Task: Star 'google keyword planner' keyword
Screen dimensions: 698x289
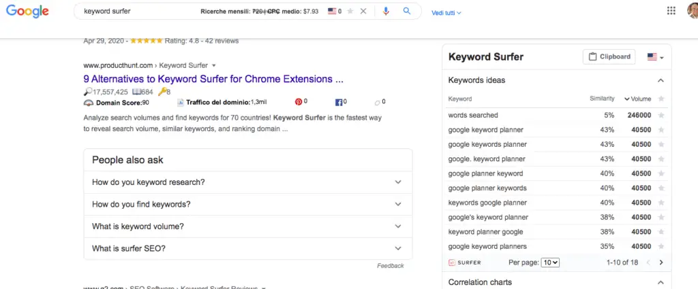Action: tap(661, 130)
